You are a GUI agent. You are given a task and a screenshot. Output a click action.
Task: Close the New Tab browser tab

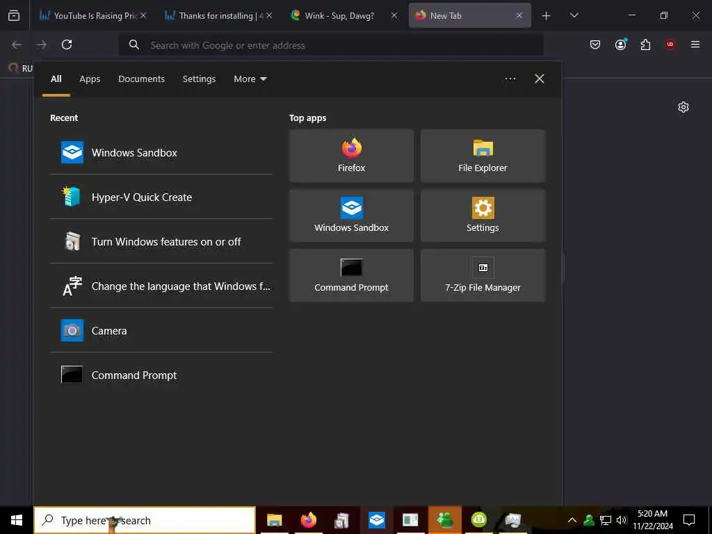(x=519, y=15)
